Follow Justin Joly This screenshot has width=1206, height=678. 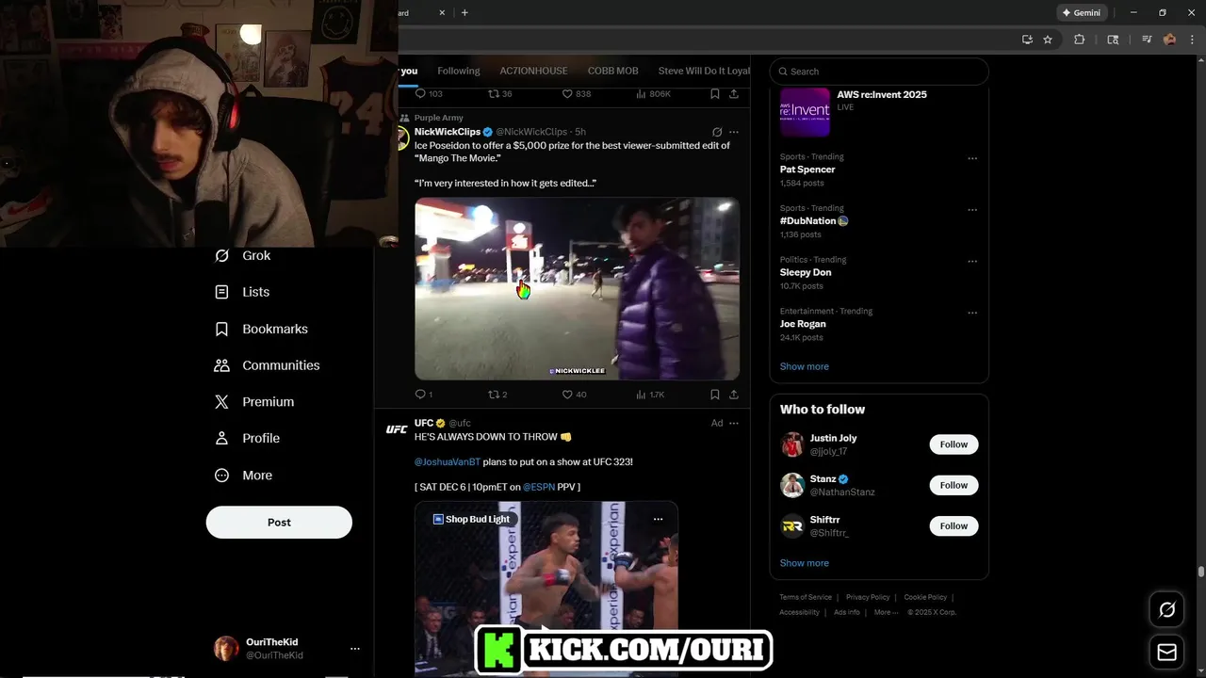pyautogui.click(x=953, y=444)
